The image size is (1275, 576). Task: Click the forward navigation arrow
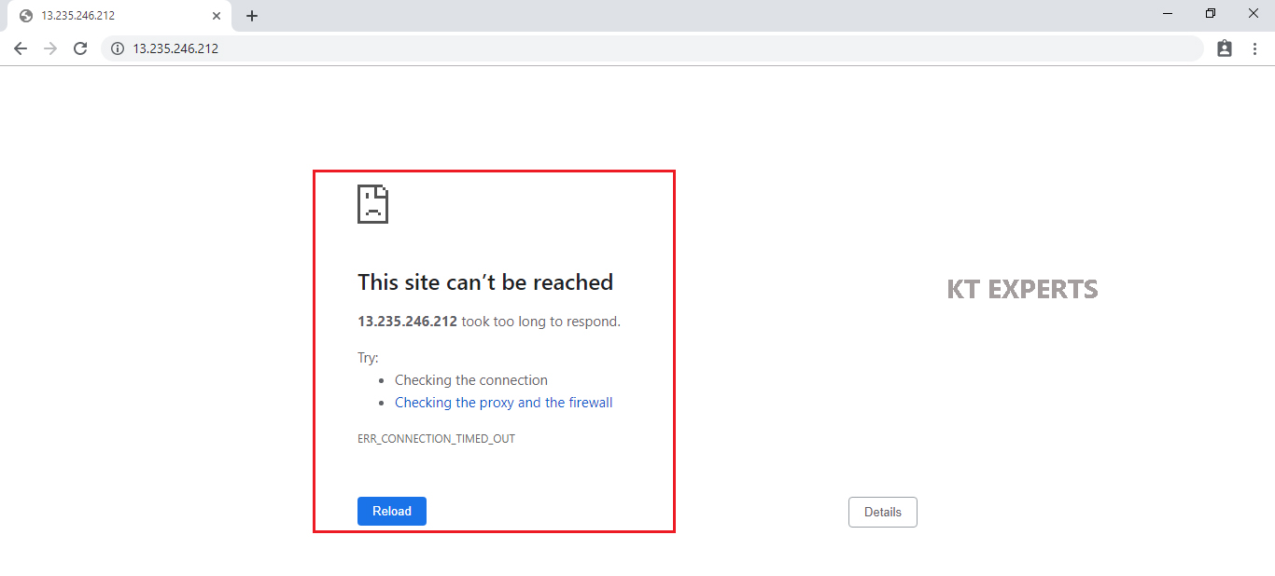[x=50, y=48]
